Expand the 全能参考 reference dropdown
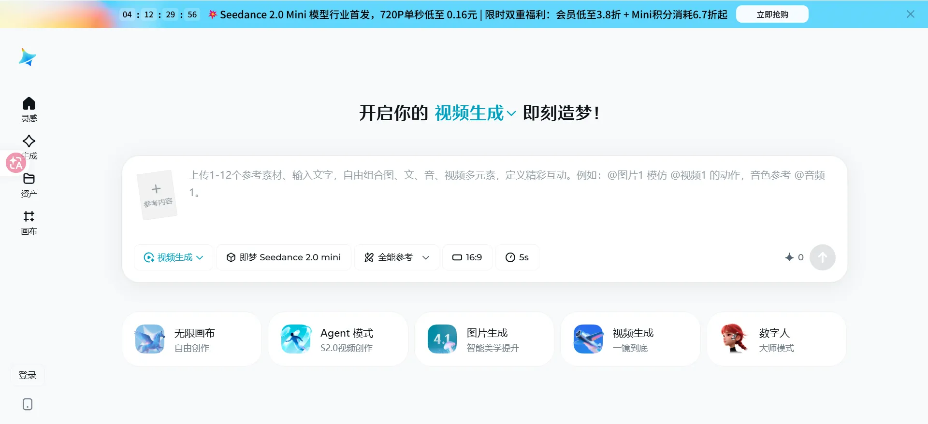The height and width of the screenshot is (424, 928). [x=397, y=257]
